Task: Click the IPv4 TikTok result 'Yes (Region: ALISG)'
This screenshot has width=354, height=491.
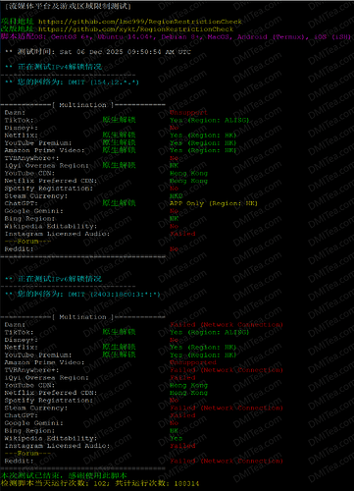Action: [209, 120]
